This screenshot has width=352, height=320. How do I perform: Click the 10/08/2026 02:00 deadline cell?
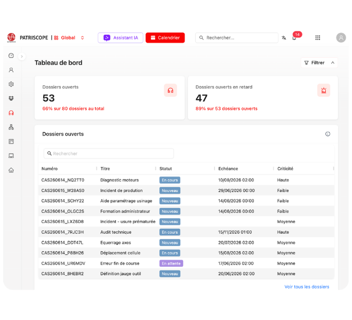tap(236, 180)
